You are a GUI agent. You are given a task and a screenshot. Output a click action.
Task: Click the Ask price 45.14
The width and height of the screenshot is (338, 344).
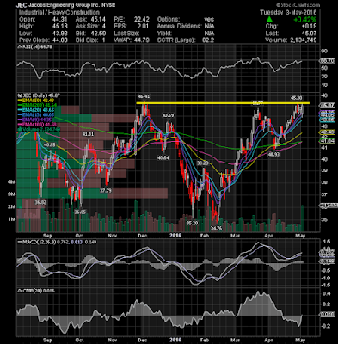click(98, 19)
